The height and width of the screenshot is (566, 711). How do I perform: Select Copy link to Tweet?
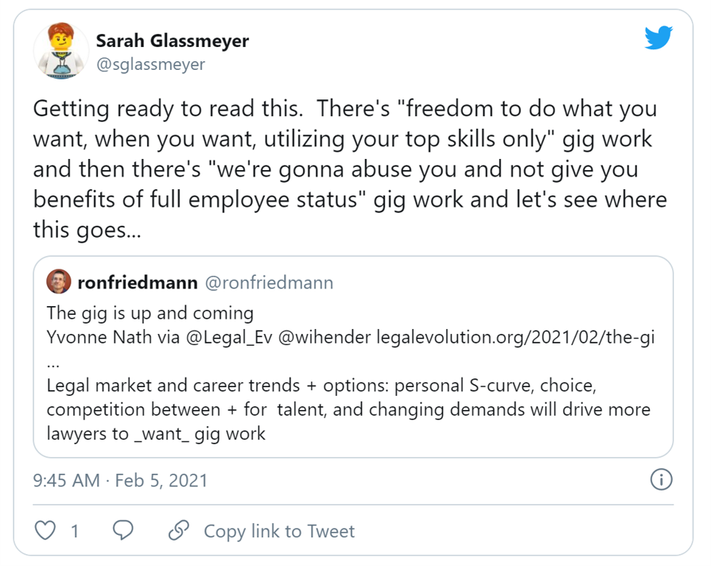pos(279,531)
